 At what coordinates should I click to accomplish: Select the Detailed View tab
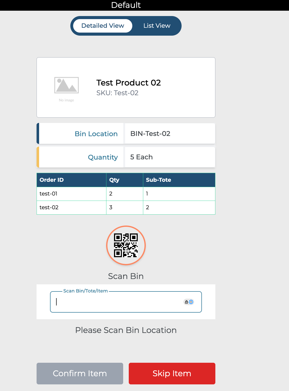point(103,26)
